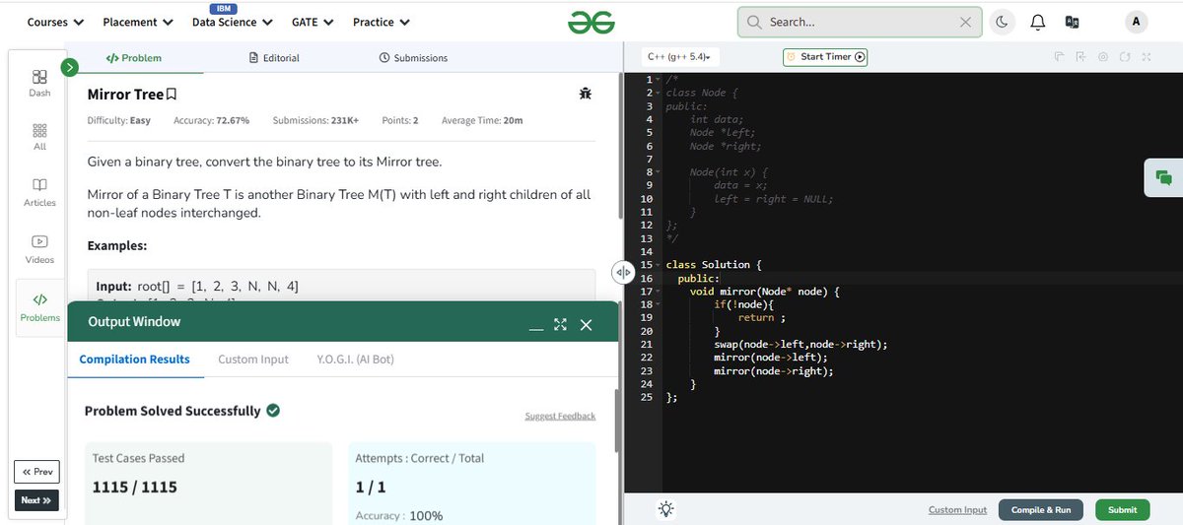Open Videos in the sidebar
The width and height of the screenshot is (1183, 525).
(x=39, y=249)
